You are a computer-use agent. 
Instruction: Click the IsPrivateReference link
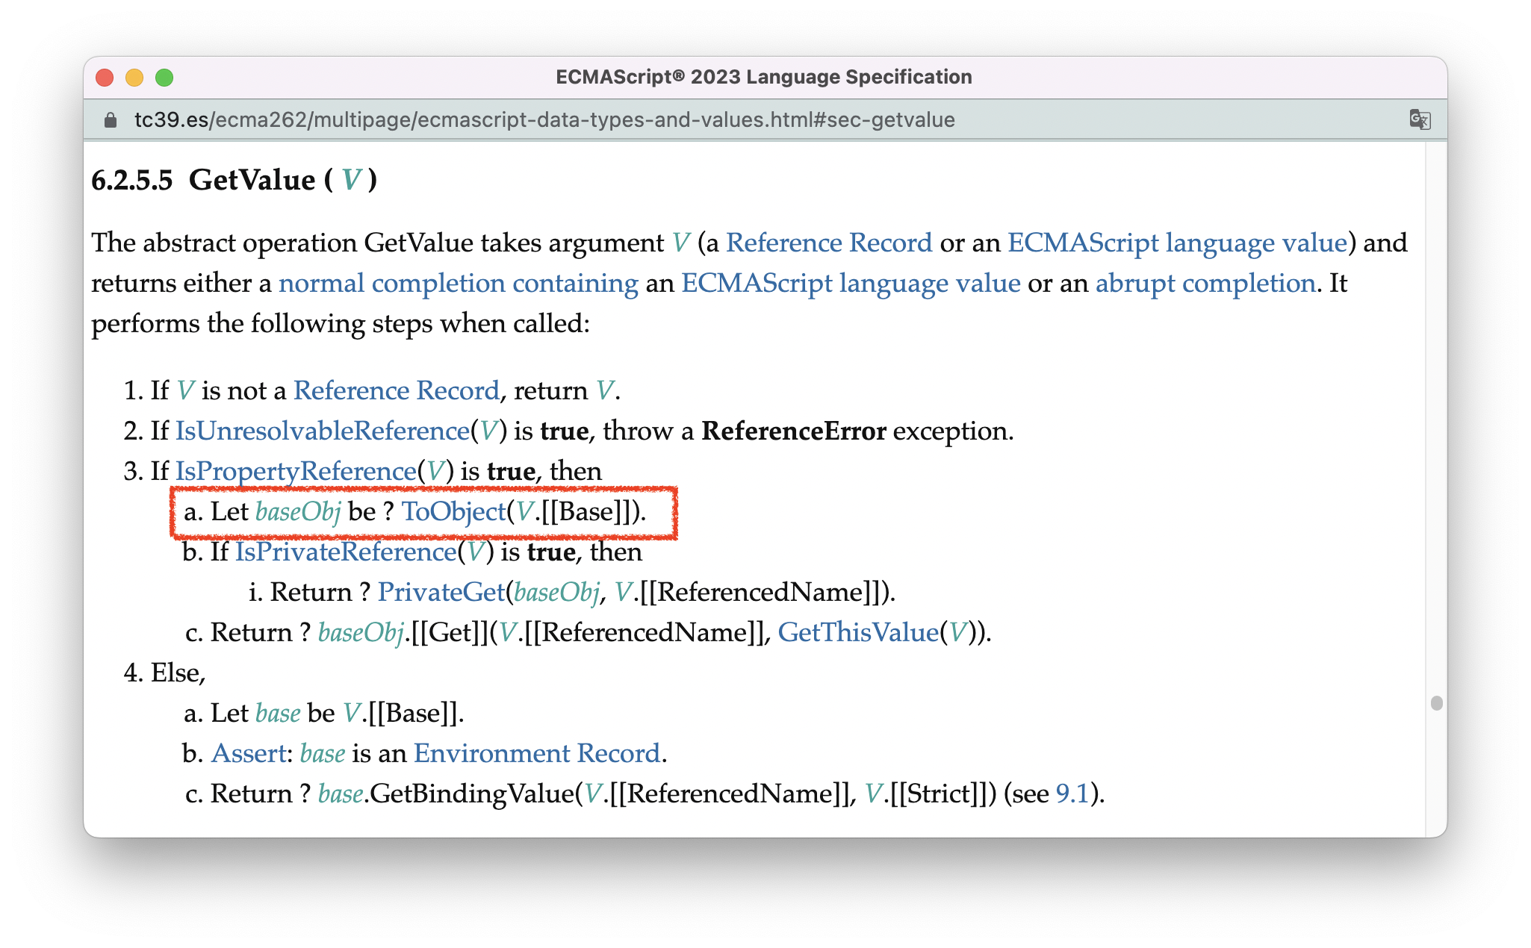(x=345, y=552)
